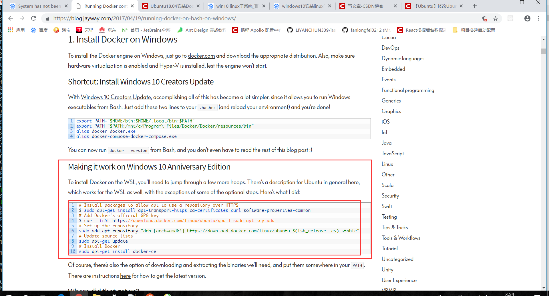Open the fanlongfei0212 GitHub bookmark
This screenshot has width=549, height=296.
point(366,30)
